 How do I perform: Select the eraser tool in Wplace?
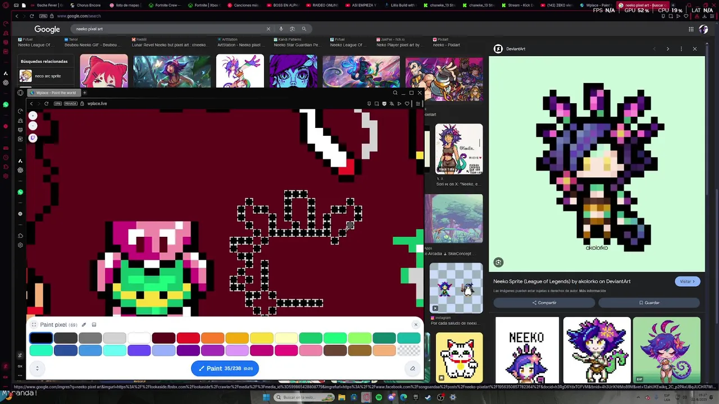(412, 368)
